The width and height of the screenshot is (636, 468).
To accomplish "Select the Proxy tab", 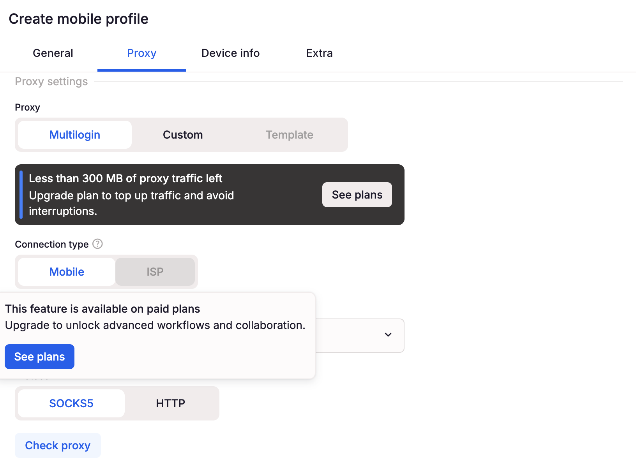I will pos(142,53).
